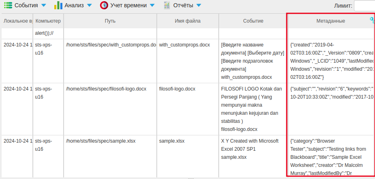The image size is (375, 179).
Task: Click the Компьютер column header
Action: [48, 21]
